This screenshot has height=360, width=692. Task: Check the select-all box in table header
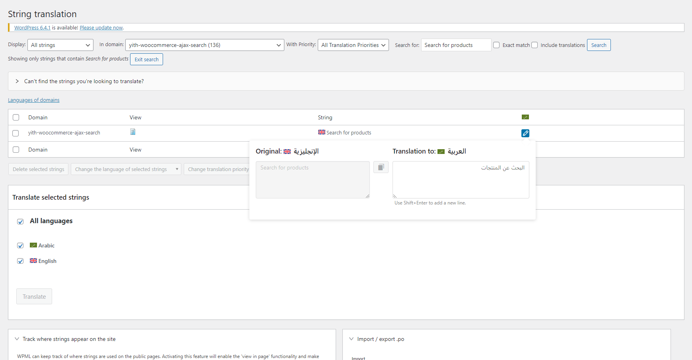(16, 117)
